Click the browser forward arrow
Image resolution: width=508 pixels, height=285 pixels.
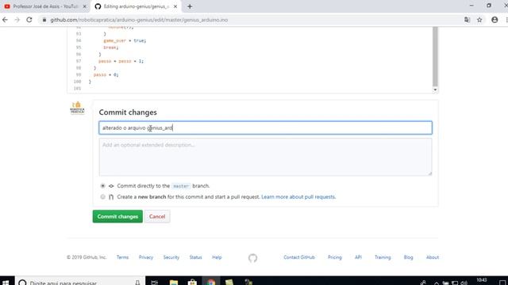pyautogui.click(x=17, y=20)
